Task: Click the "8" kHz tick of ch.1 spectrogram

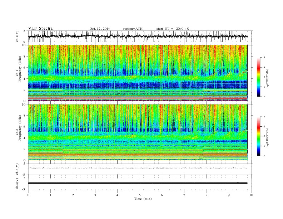Action: click(25, 57)
